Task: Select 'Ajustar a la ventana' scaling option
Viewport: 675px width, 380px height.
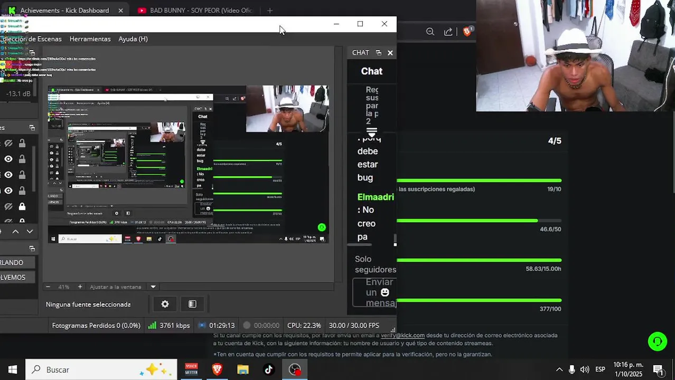Action: 116,287
